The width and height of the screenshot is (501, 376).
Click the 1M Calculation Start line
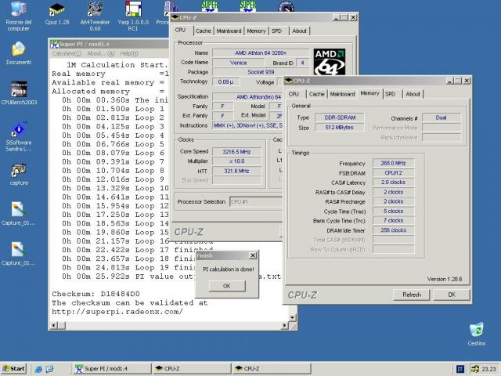click(117, 64)
